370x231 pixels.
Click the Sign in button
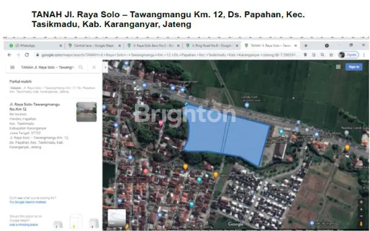pyautogui.click(x=354, y=67)
